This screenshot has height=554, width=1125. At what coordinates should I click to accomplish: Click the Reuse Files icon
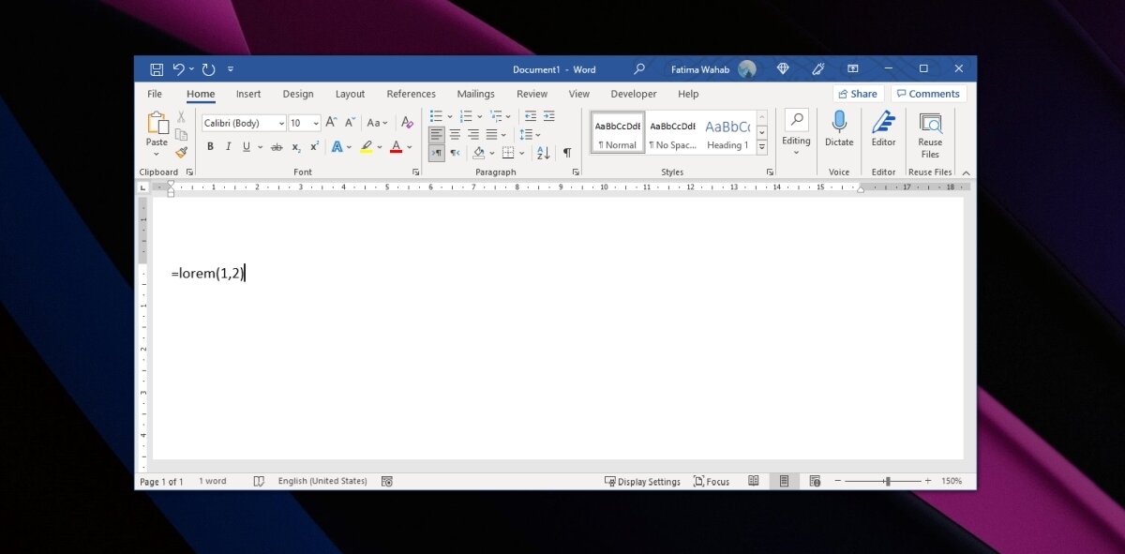pyautogui.click(x=929, y=131)
